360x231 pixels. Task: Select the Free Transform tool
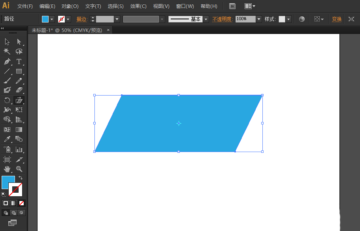19,110
